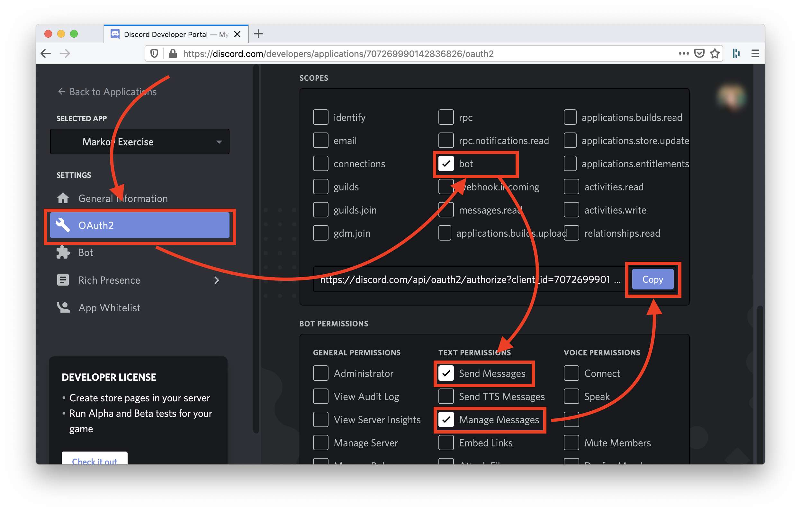Click the Check it out button
Image resolution: width=801 pixels, height=512 pixels.
click(94, 458)
